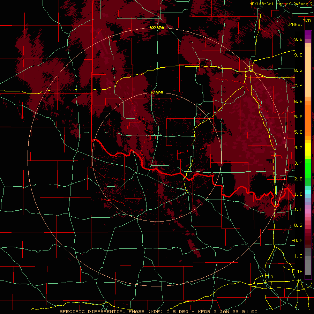Click the "TH" threshold label on the scale
This screenshot has width=314, height=314.
click(x=300, y=272)
